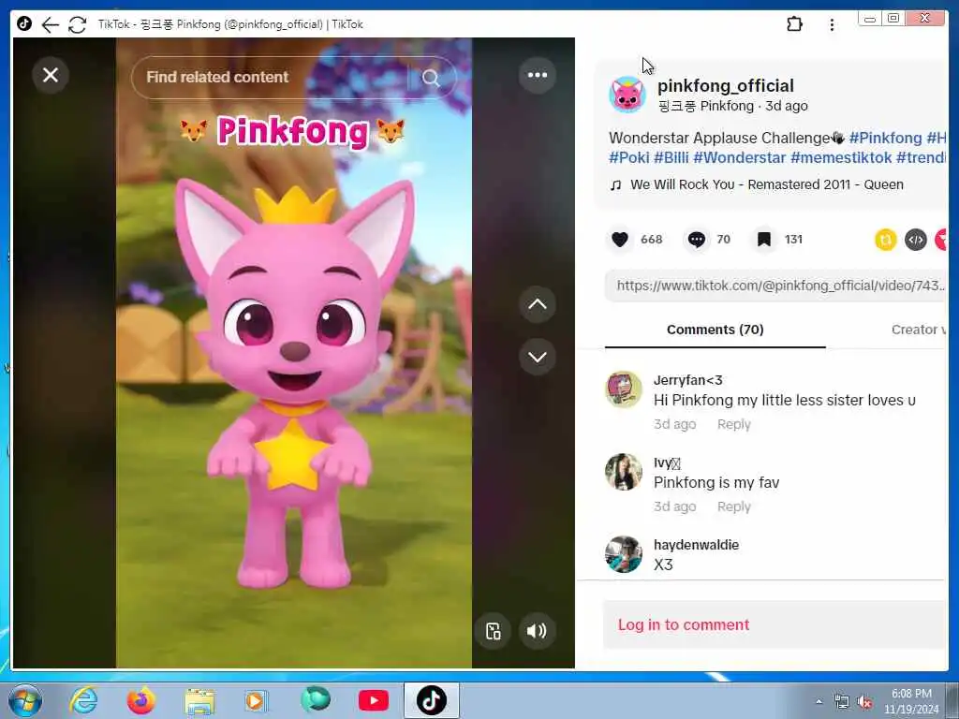This screenshot has width=959, height=719.
Task: Bookmark the video with favorites icon
Action: point(764,239)
